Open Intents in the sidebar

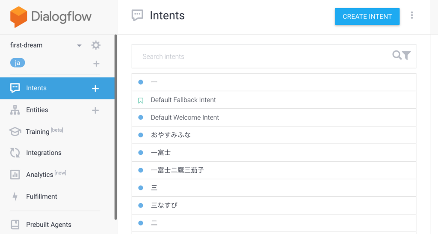point(36,88)
